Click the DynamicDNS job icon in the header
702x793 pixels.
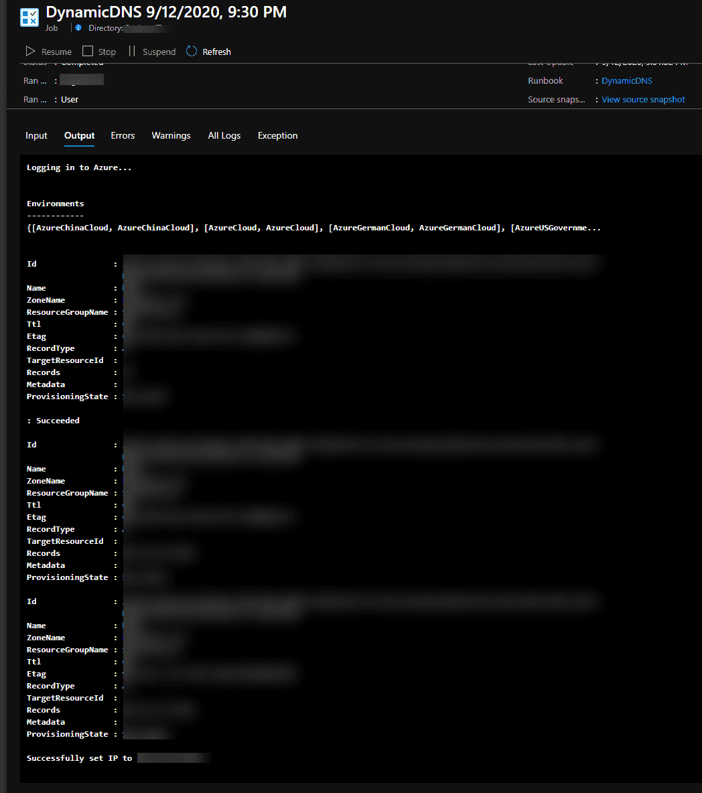click(x=29, y=17)
